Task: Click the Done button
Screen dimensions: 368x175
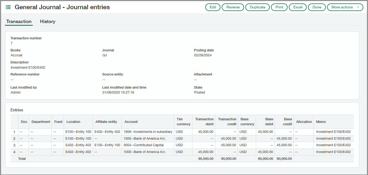Action: (317, 7)
